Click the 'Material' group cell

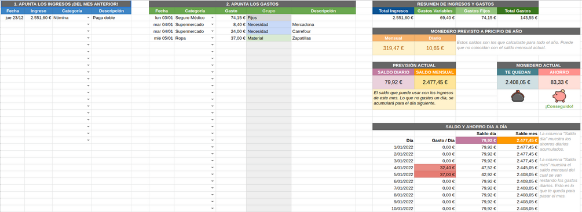point(269,38)
